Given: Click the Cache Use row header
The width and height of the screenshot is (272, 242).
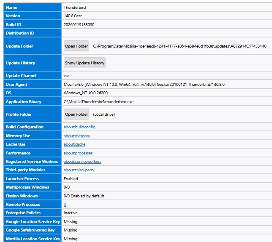Looking at the screenshot, I should pos(33,144).
